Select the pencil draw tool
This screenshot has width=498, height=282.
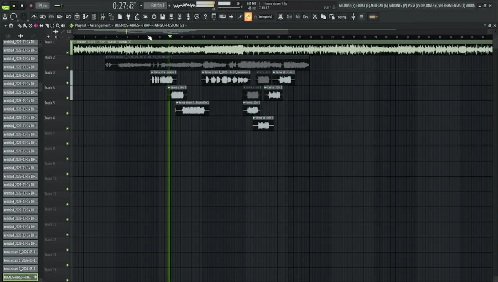point(20,25)
